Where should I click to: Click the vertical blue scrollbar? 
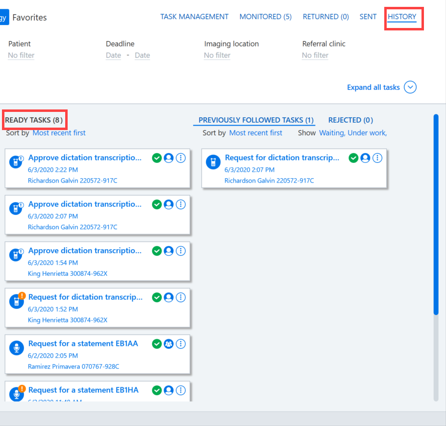[436, 214]
